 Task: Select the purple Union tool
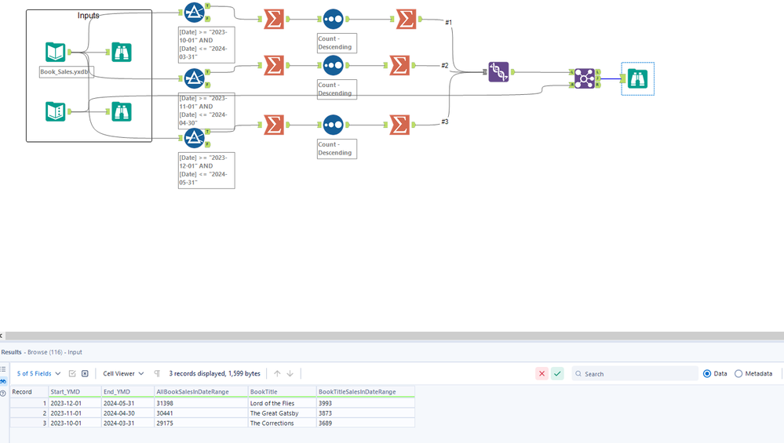click(498, 72)
